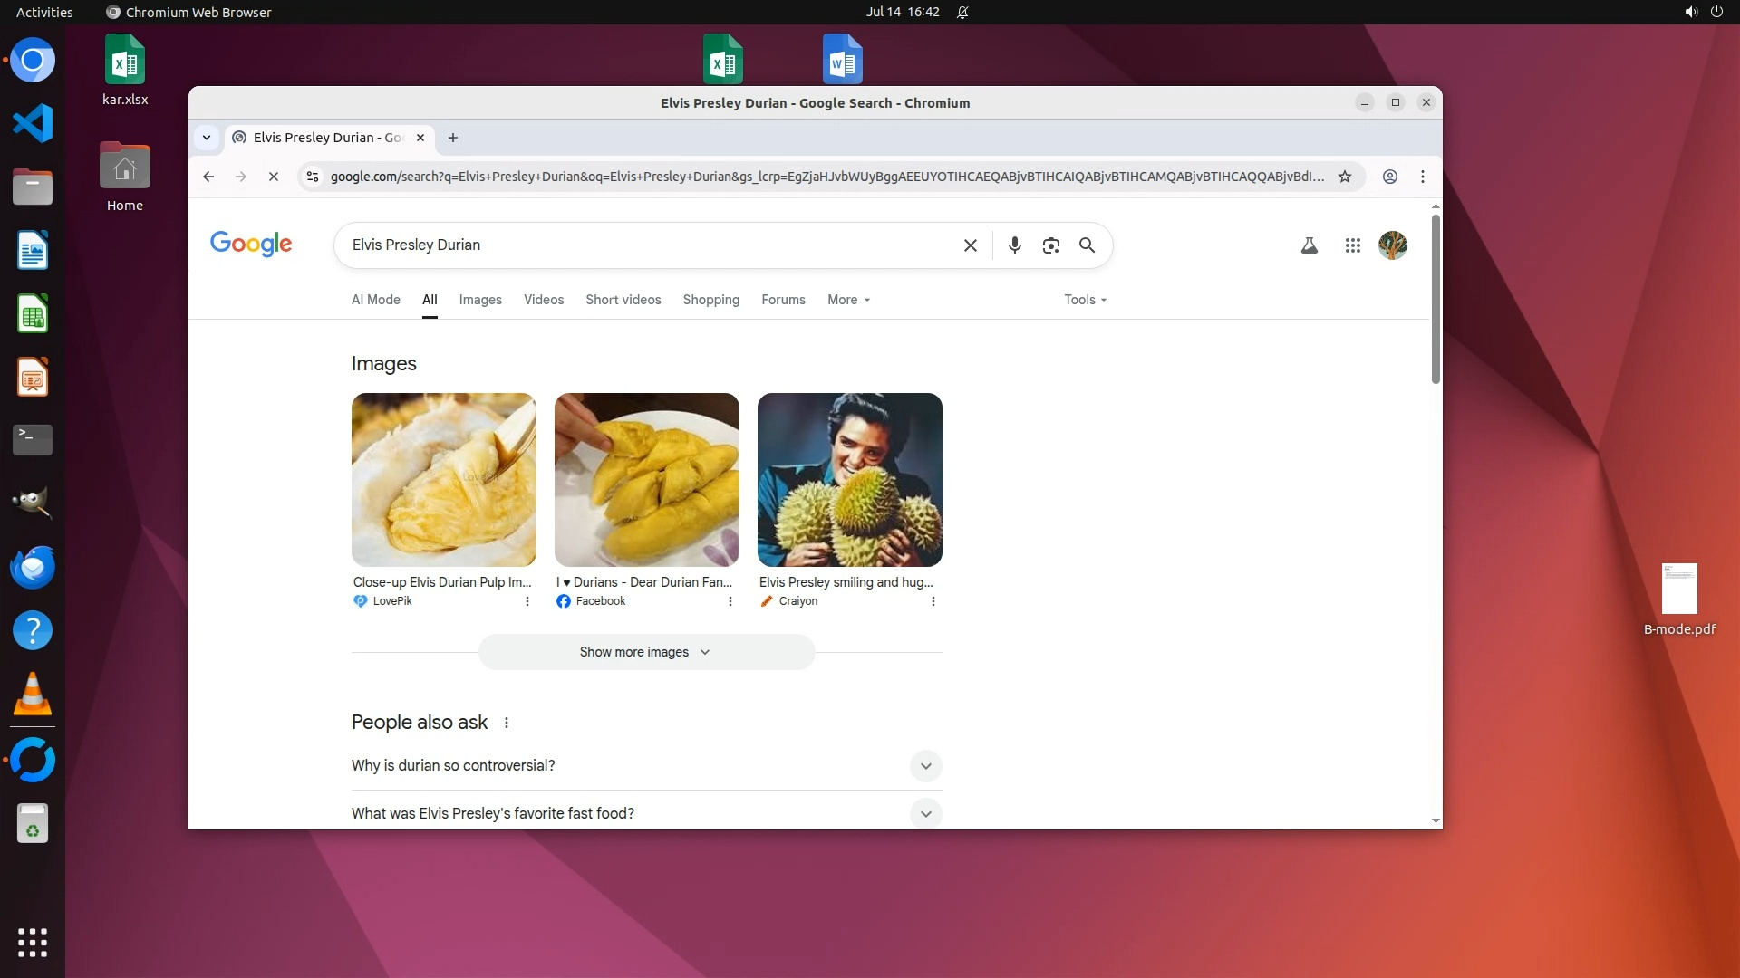Click the page vertical scrollbar

[x=1435, y=299]
